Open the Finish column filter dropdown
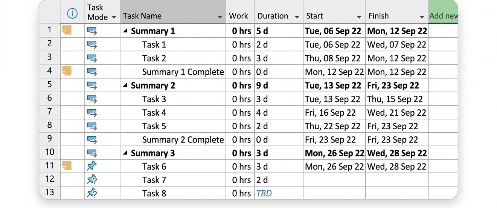Screen dimensions: 497x208 (x=422, y=17)
